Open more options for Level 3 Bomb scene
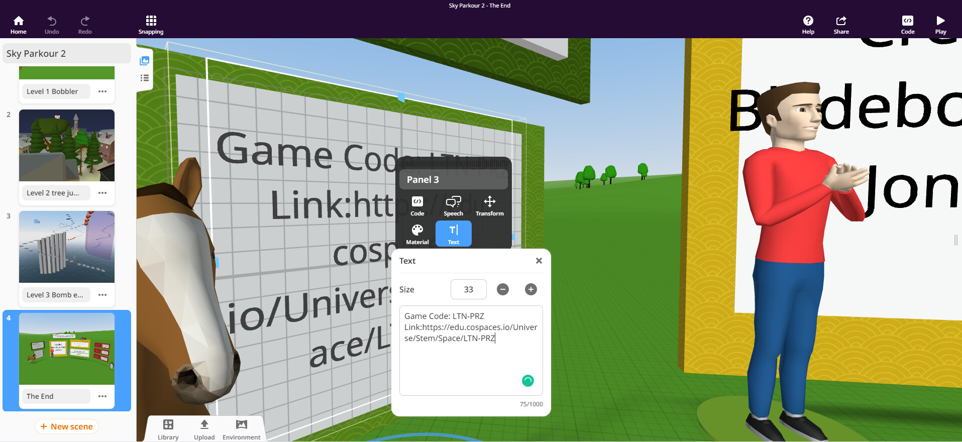 click(x=102, y=295)
